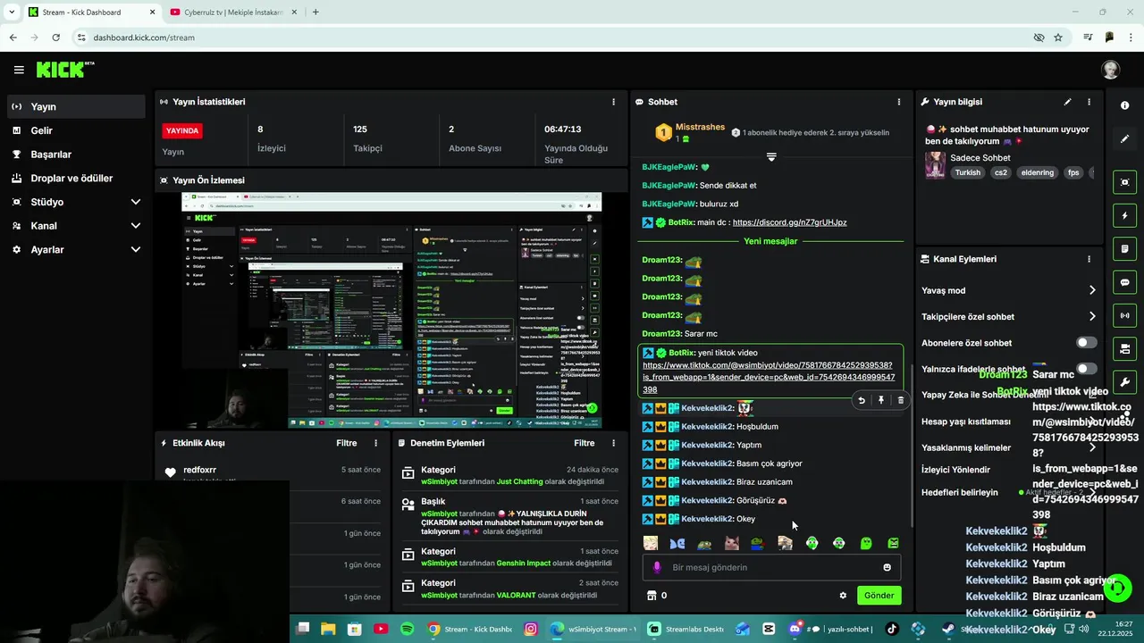Image resolution: width=1144 pixels, height=643 pixels.
Task: Click the chat bubble icon in right sidebar
Action: [x=1124, y=282]
